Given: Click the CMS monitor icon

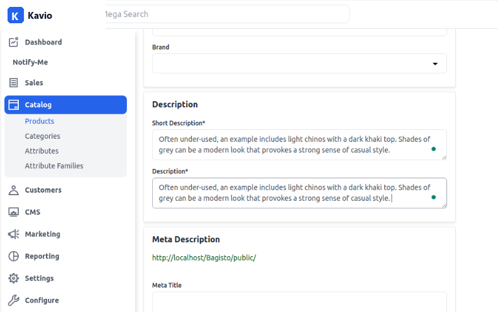Looking at the screenshot, I should coord(13,212).
